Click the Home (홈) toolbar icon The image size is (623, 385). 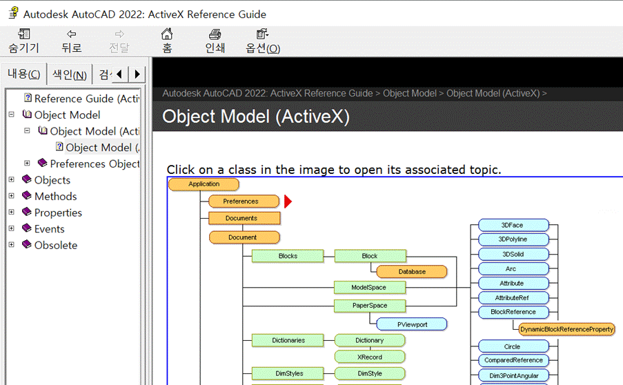tap(167, 34)
